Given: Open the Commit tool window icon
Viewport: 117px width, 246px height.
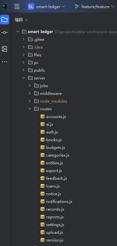Looking at the screenshot, I should coord(4,32).
